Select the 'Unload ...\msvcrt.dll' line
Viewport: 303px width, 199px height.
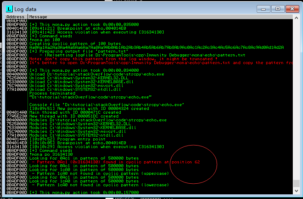tap(76, 86)
